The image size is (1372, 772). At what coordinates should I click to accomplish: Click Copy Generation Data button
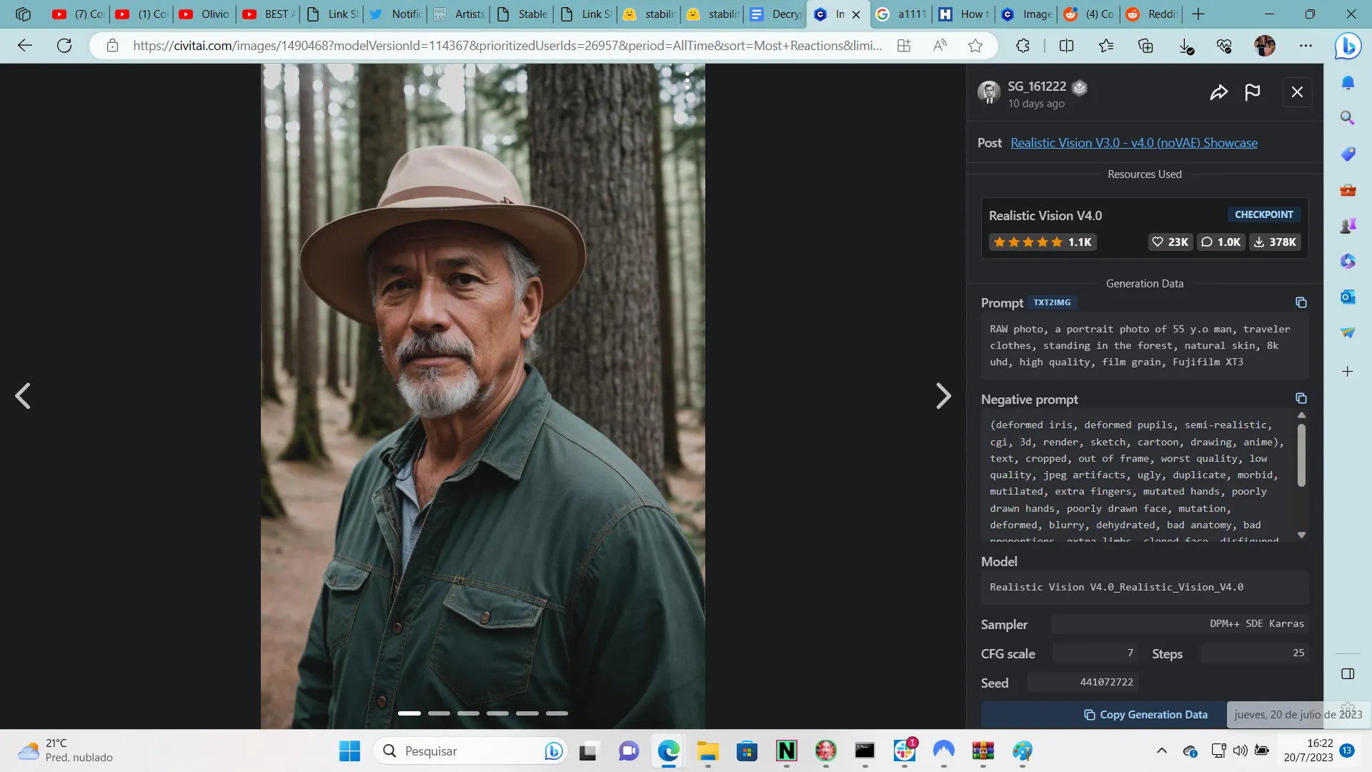click(x=1145, y=715)
